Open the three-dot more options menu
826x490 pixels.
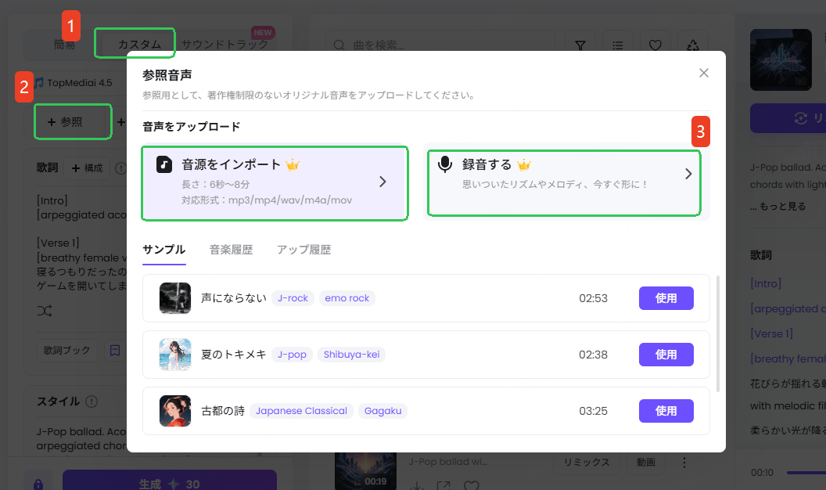(684, 463)
